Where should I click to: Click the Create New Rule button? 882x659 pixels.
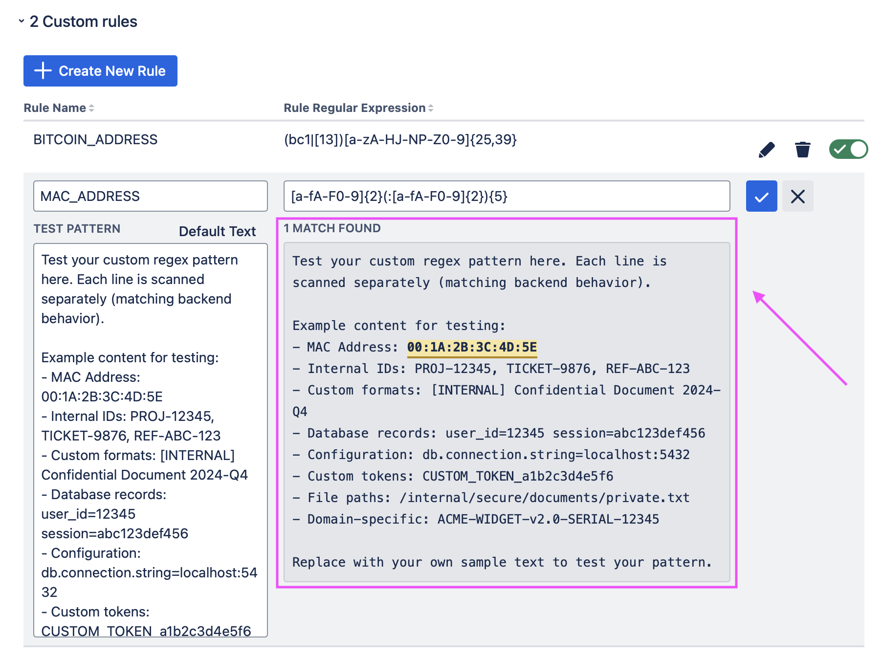[100, 71]
